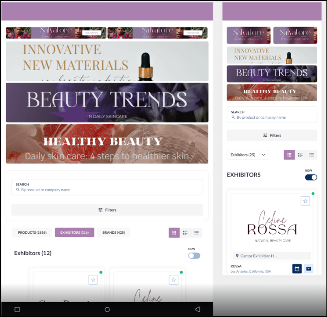Screen dimensions: 327x317
Task: Open Filters button in tablet view
Action: point(107,210)
